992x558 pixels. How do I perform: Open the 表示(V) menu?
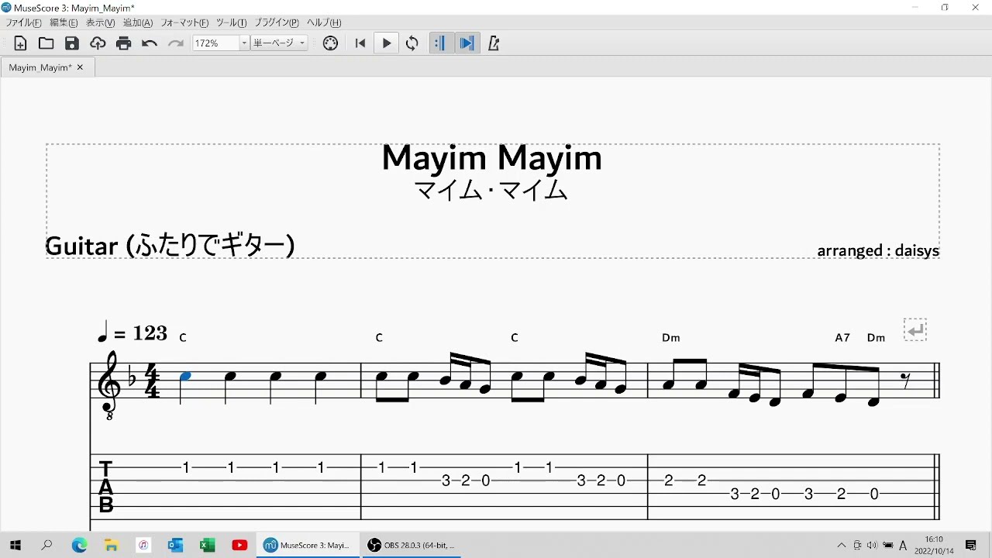point(101,22)
